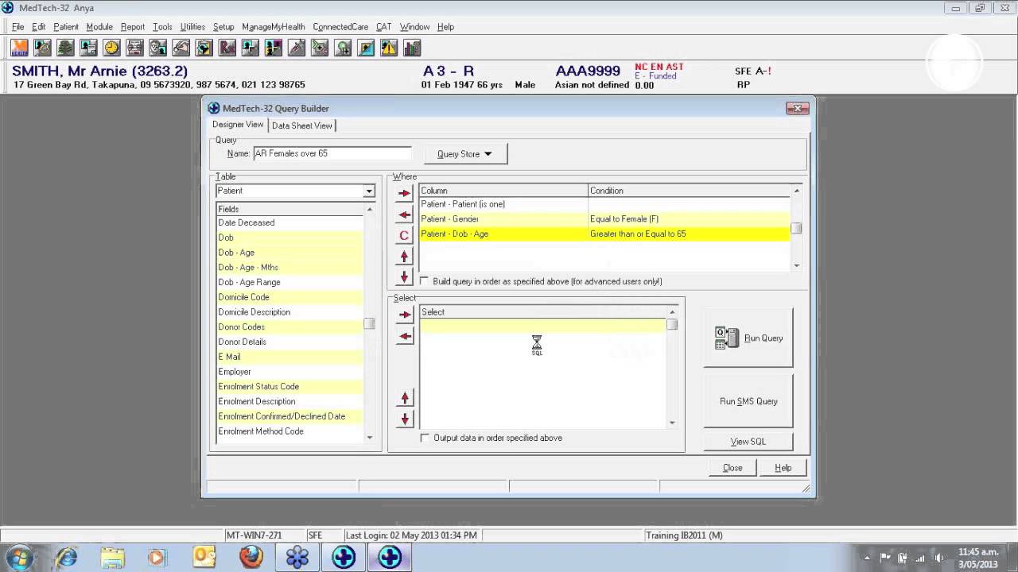Image resolution: width=1018 pixels, height=572 pixels.
Task: Open the ConnectedCare menu
Action: coord(340,27)
